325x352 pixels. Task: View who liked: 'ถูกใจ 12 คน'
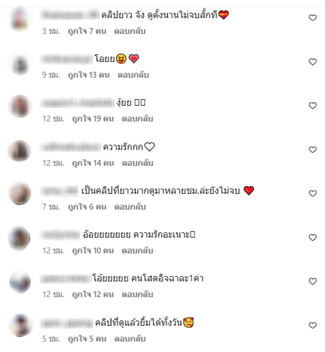pos(93,294)
